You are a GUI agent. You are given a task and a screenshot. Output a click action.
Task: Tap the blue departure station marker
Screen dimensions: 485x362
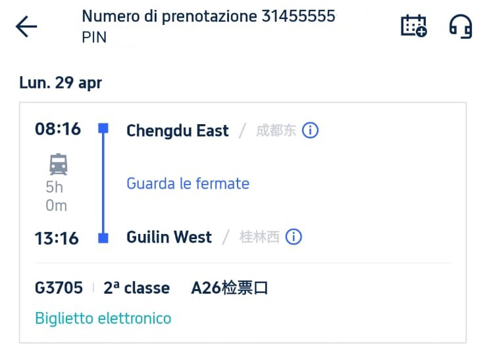103,129
